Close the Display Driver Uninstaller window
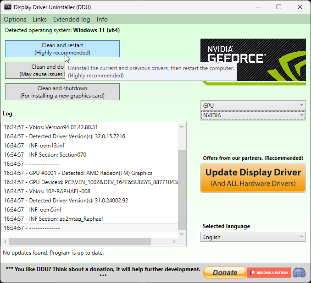Viewport: 311px width, 283px height. point(300,7)
